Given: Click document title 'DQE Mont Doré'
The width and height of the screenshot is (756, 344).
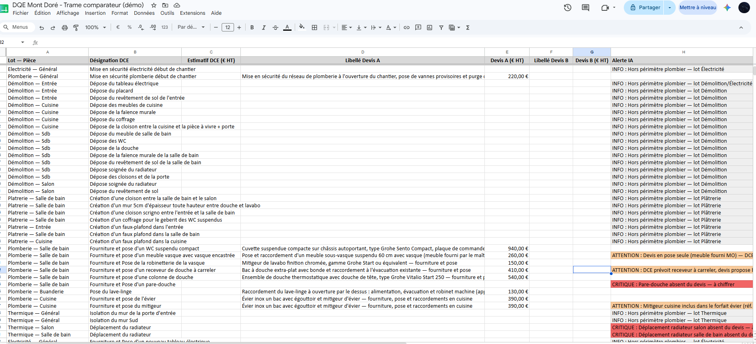Looking at the screenshot, I should coord(78,5).
